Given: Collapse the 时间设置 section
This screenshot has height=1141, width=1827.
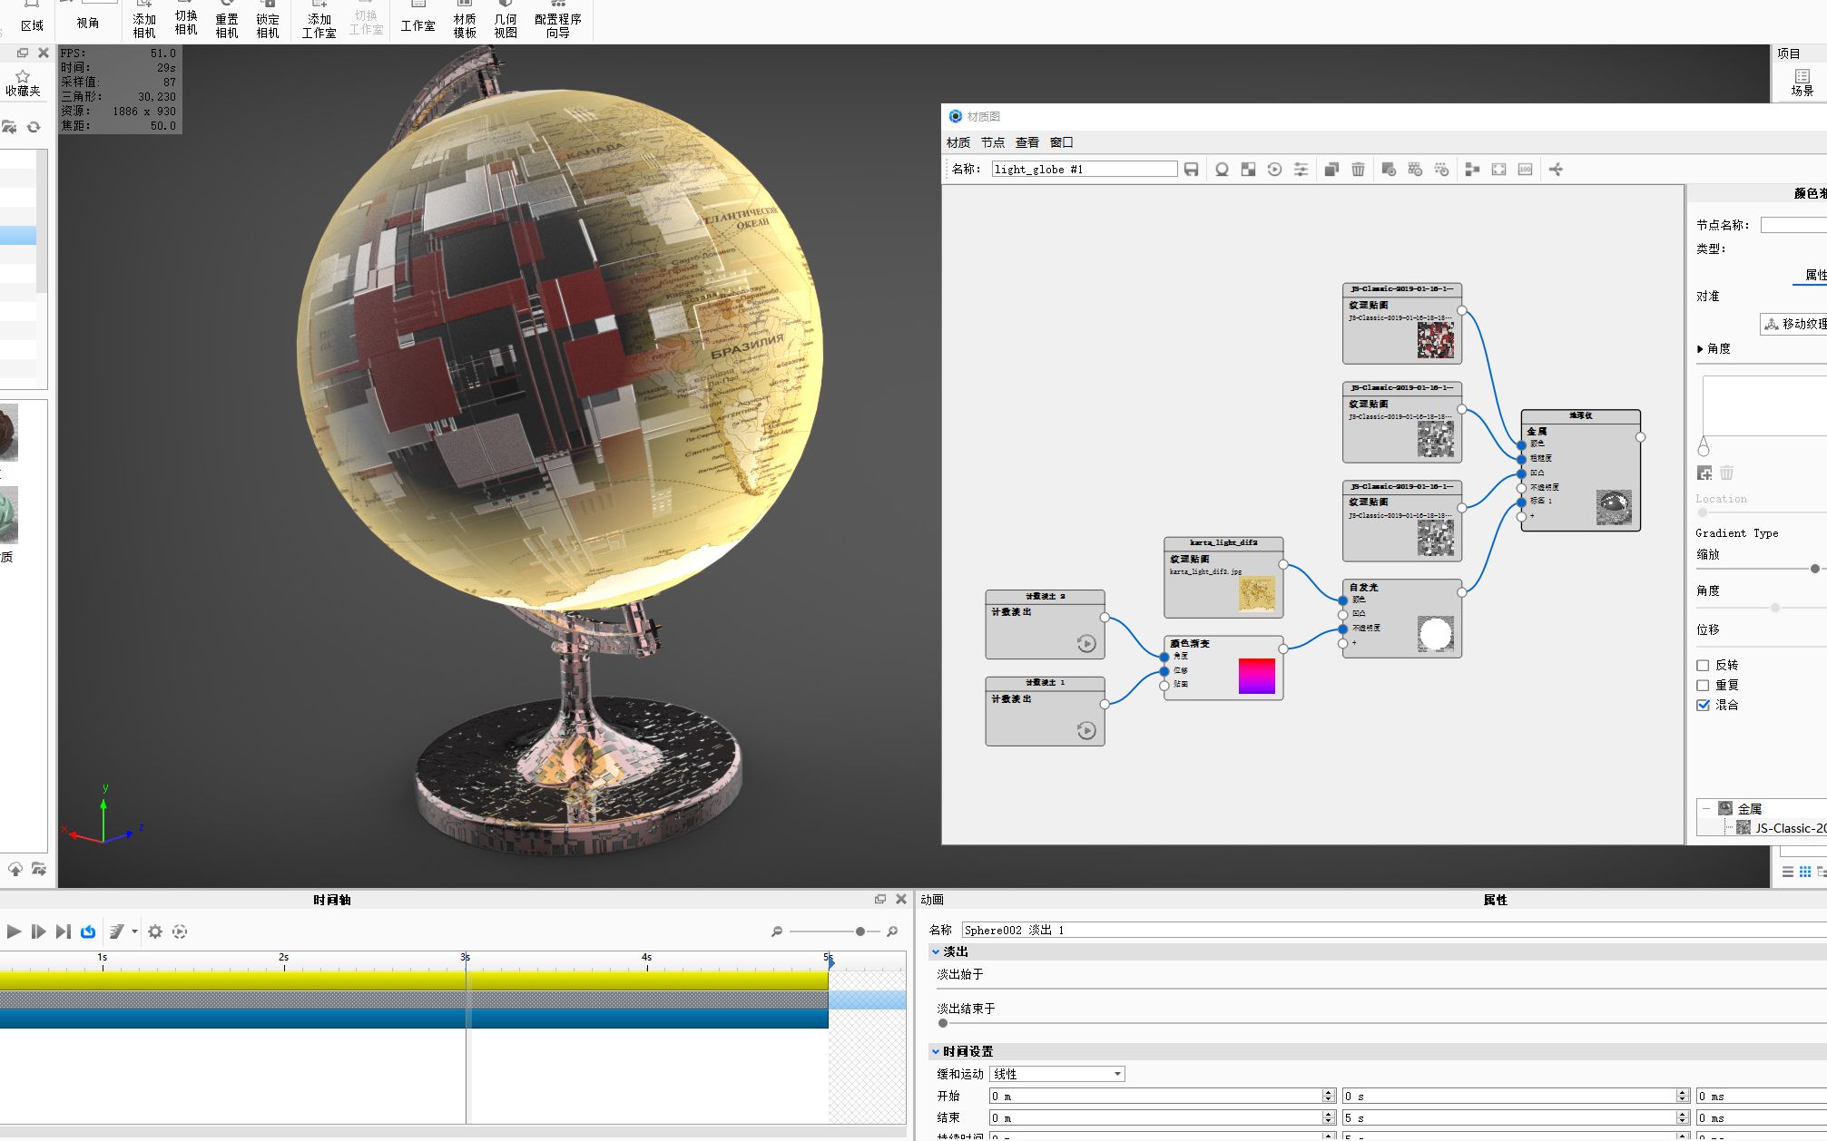Looking at the screenshot, I should (936, 1052).
